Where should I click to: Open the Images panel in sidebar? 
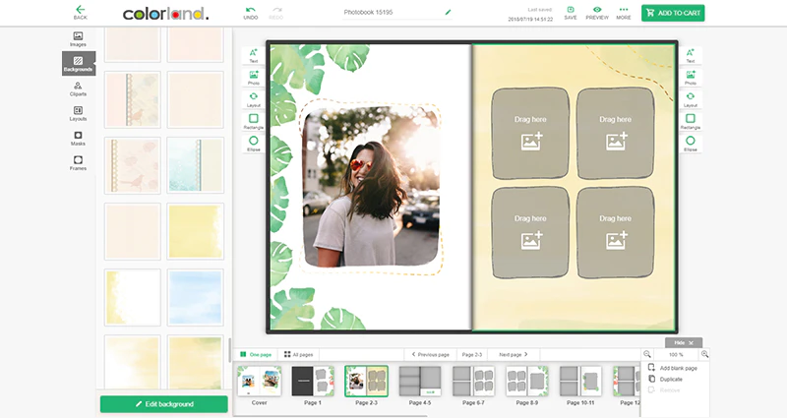pyautogui.click(x=78, y=39)
